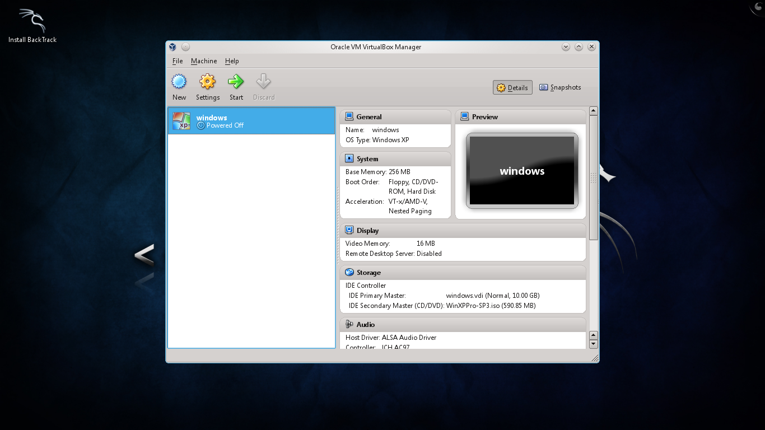Click 'windows.vdi (Normal, 10.00 GB)' text
The image size is (765, 430).
493,296
